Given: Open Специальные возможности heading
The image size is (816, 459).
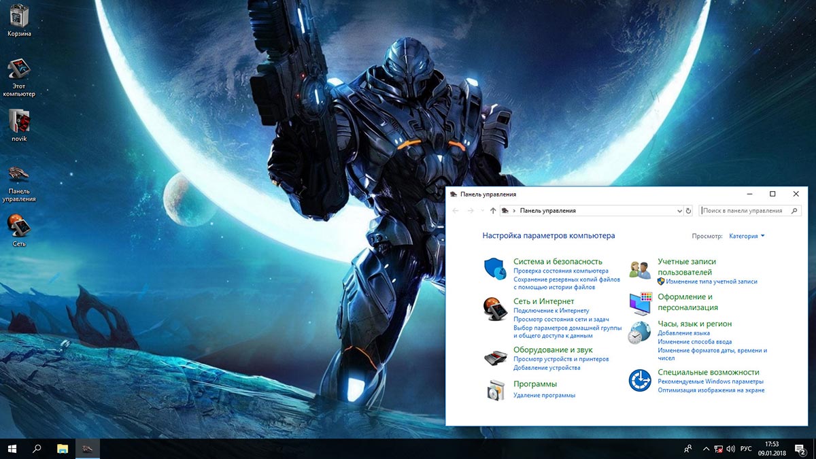Looking at the screenshot, I should (x=709, y=372).
